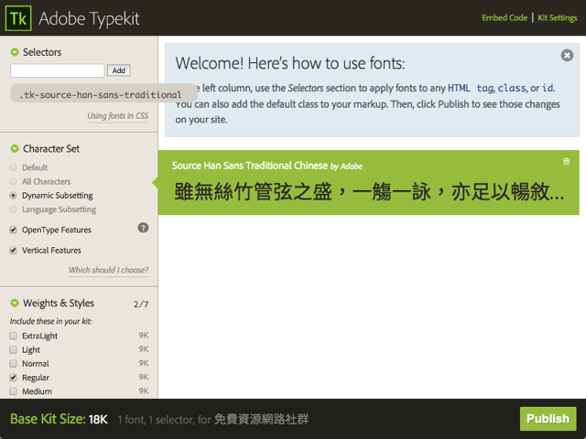Focus the selector name input field
The width and height of the screenshot is (586, 439).
(x=58, y=70)
